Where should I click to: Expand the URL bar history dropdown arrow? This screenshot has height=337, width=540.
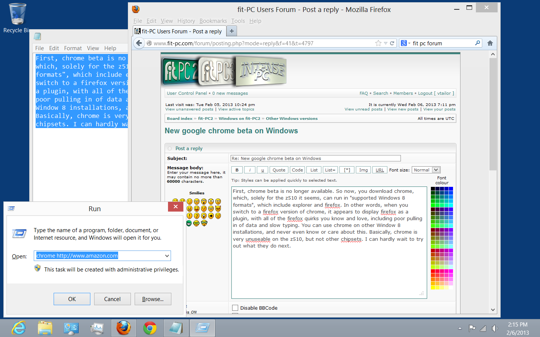(385, 43)
